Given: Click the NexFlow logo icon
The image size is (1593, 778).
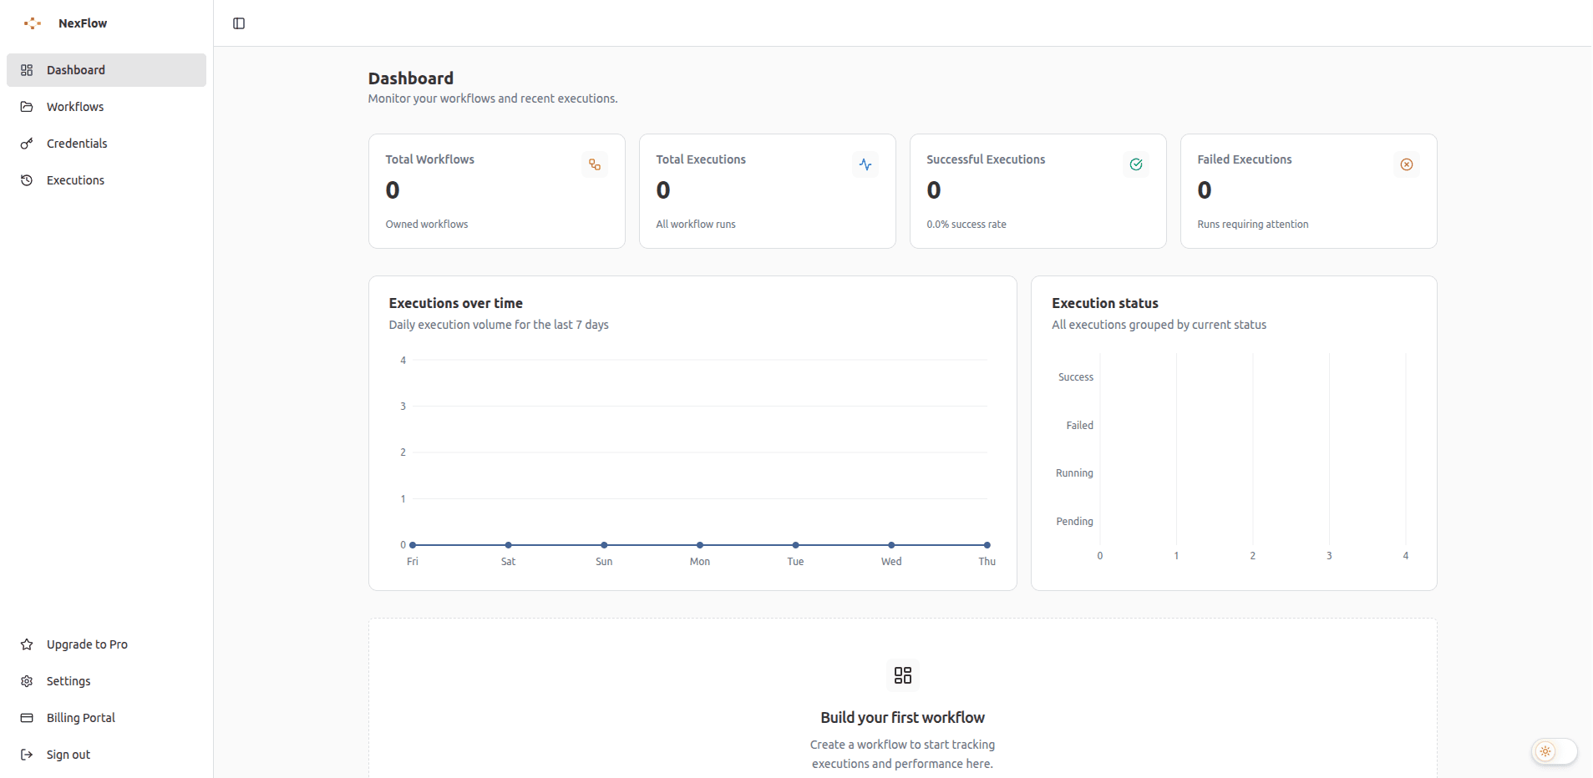Looking at the screenshot, I should coord(33,23).
